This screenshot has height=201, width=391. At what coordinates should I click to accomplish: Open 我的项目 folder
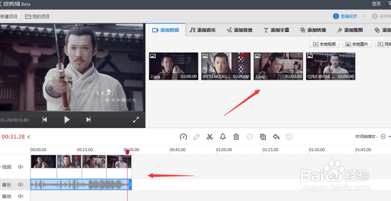pyautogui.click(x=38, y=16)
